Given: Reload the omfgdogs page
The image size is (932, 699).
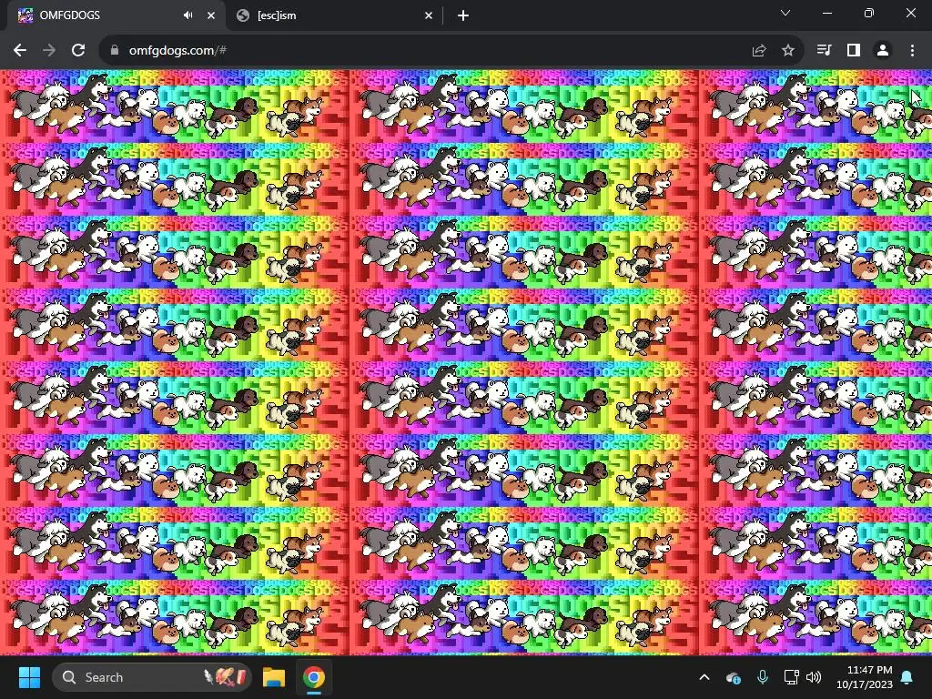Looking at the screenshot, I should tap(78, 51).
